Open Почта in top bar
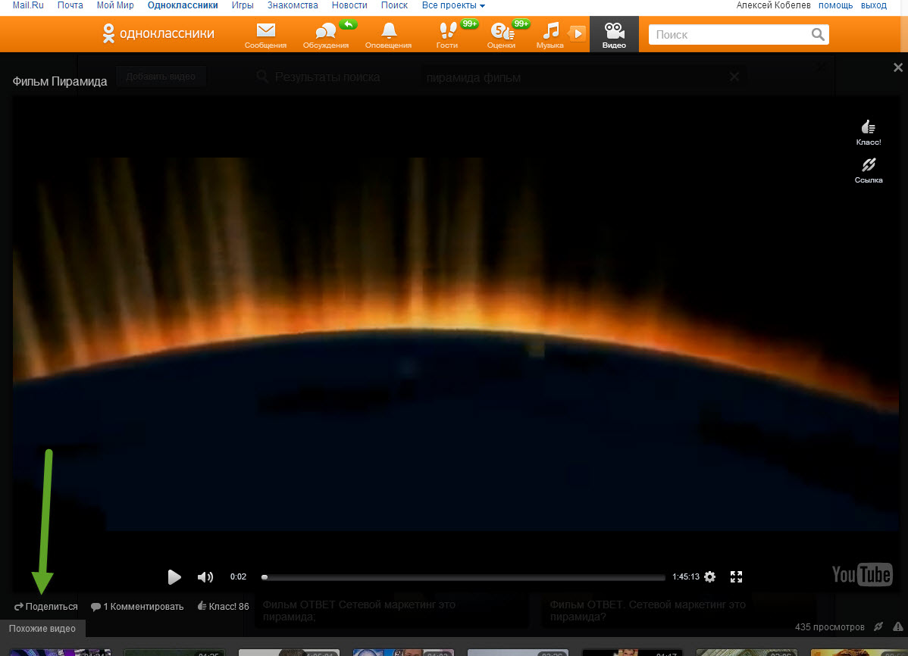908x656 pixels. (x=70, y=5)
